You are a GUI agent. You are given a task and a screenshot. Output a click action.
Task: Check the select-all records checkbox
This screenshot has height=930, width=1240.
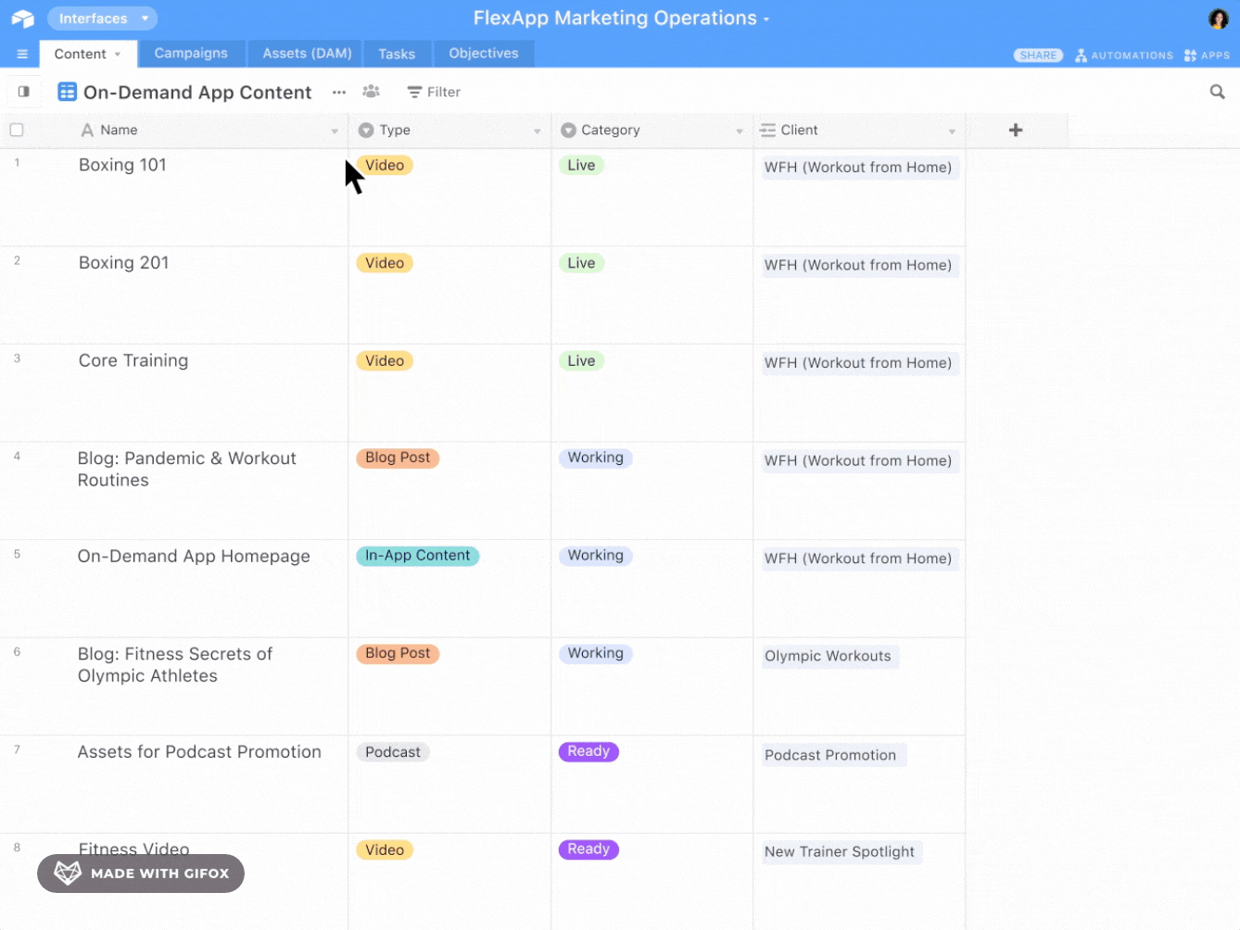(16, 130)
